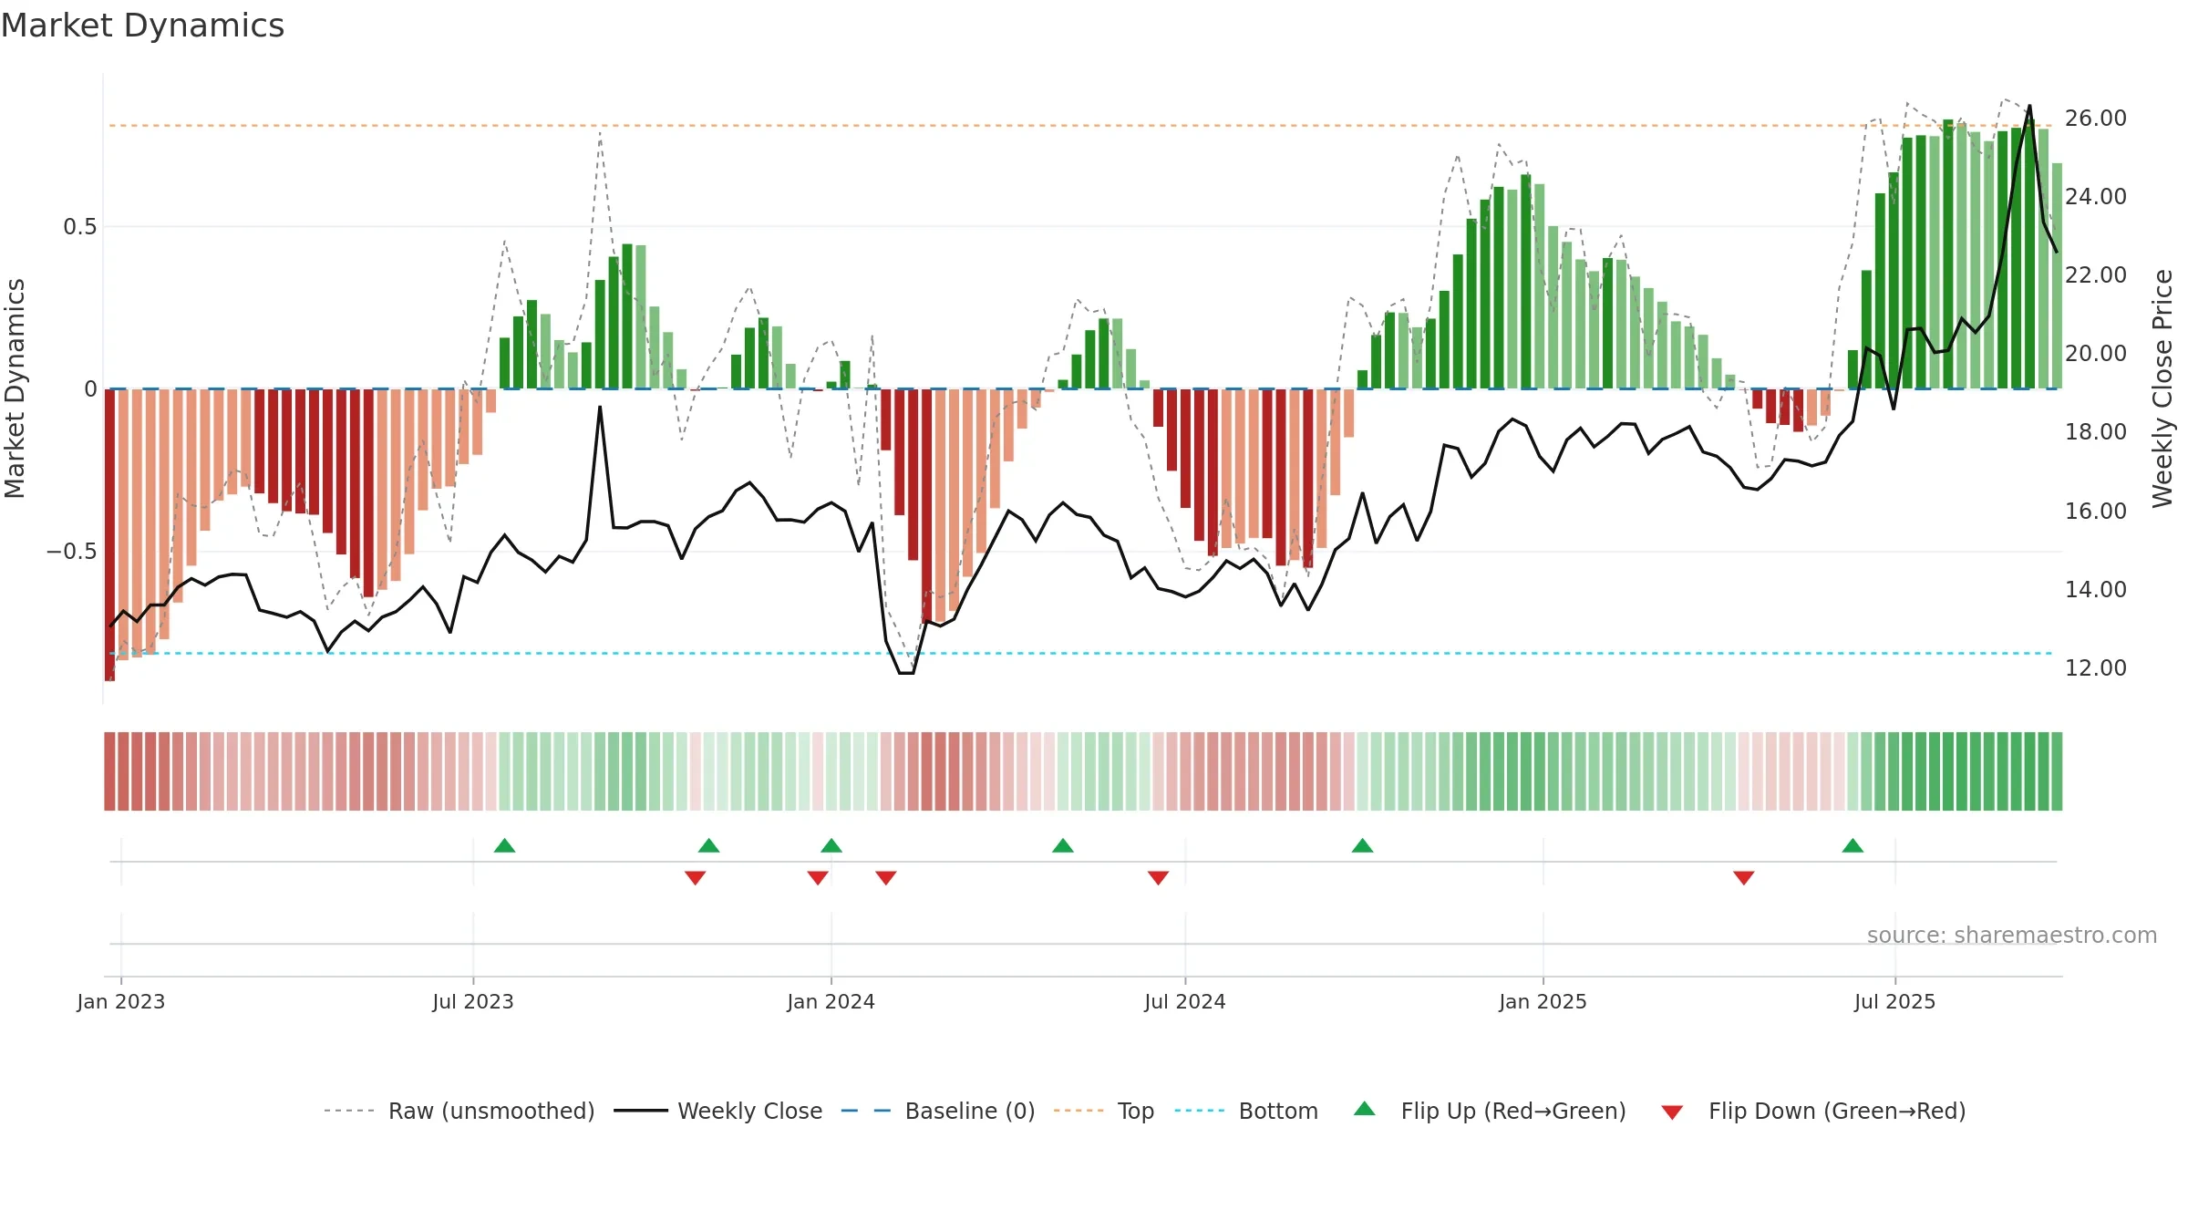
Task: Click the 16.00 price tick label
Action: (2096, 512)
